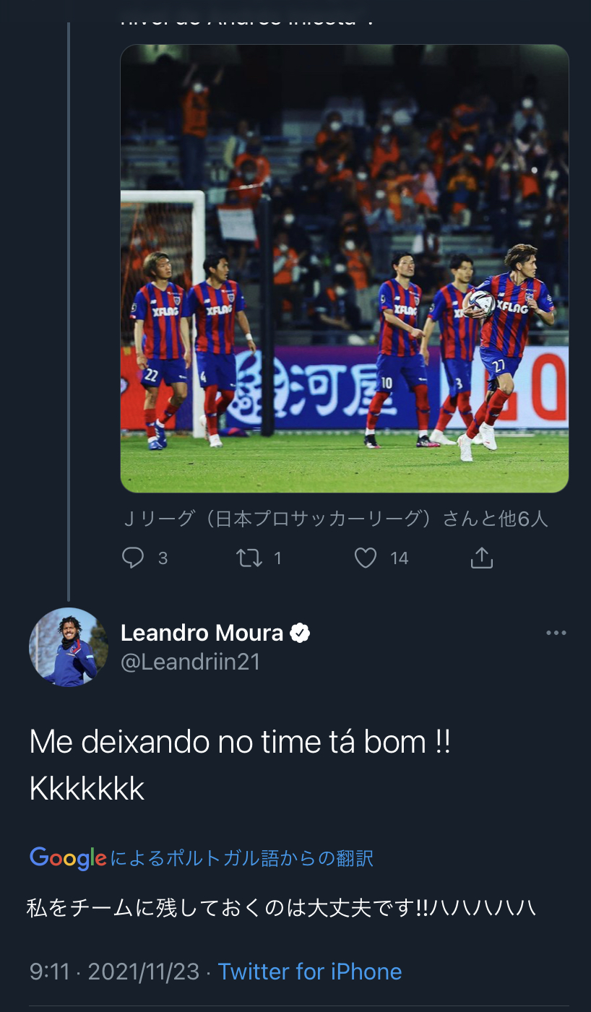The image size is (591, 1012).
Task: Enlarge the football match photo
Action: (x=344, y=268)
